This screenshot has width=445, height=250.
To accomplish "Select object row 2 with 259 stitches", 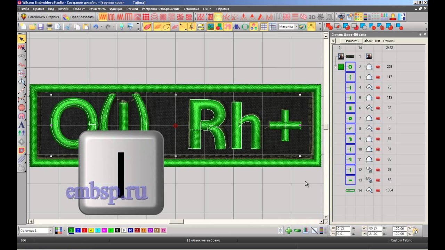I will tap(379, 67).
